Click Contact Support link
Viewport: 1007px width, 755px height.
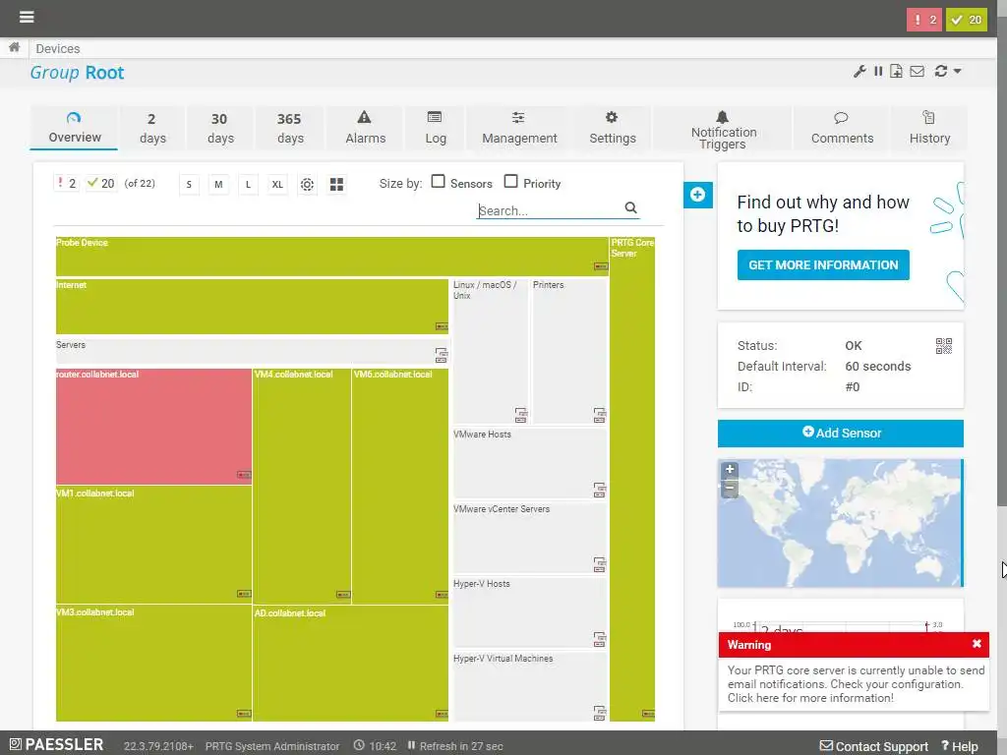[874, 746]
